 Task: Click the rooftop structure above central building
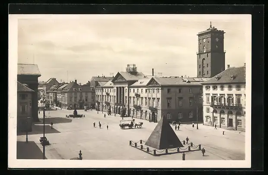click(x=131, y=68)
